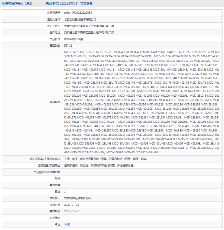Click the 生产地址 label
The width and height of the screenshot is (224, 230).
tap(55, 32)
